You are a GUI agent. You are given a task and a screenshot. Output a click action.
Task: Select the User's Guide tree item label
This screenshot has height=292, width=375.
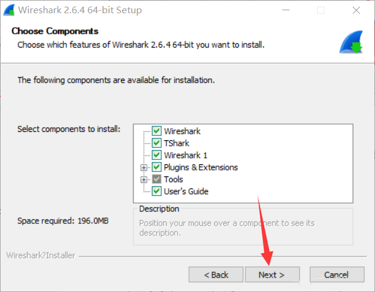coord(186,191)
